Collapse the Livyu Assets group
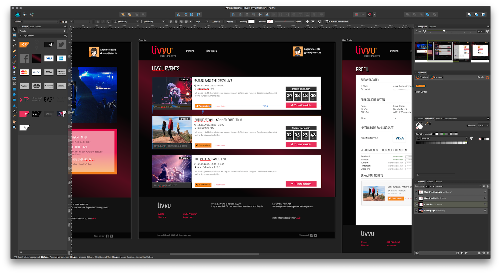The height and width of the screenshot is (274, 501). (21, 36)
